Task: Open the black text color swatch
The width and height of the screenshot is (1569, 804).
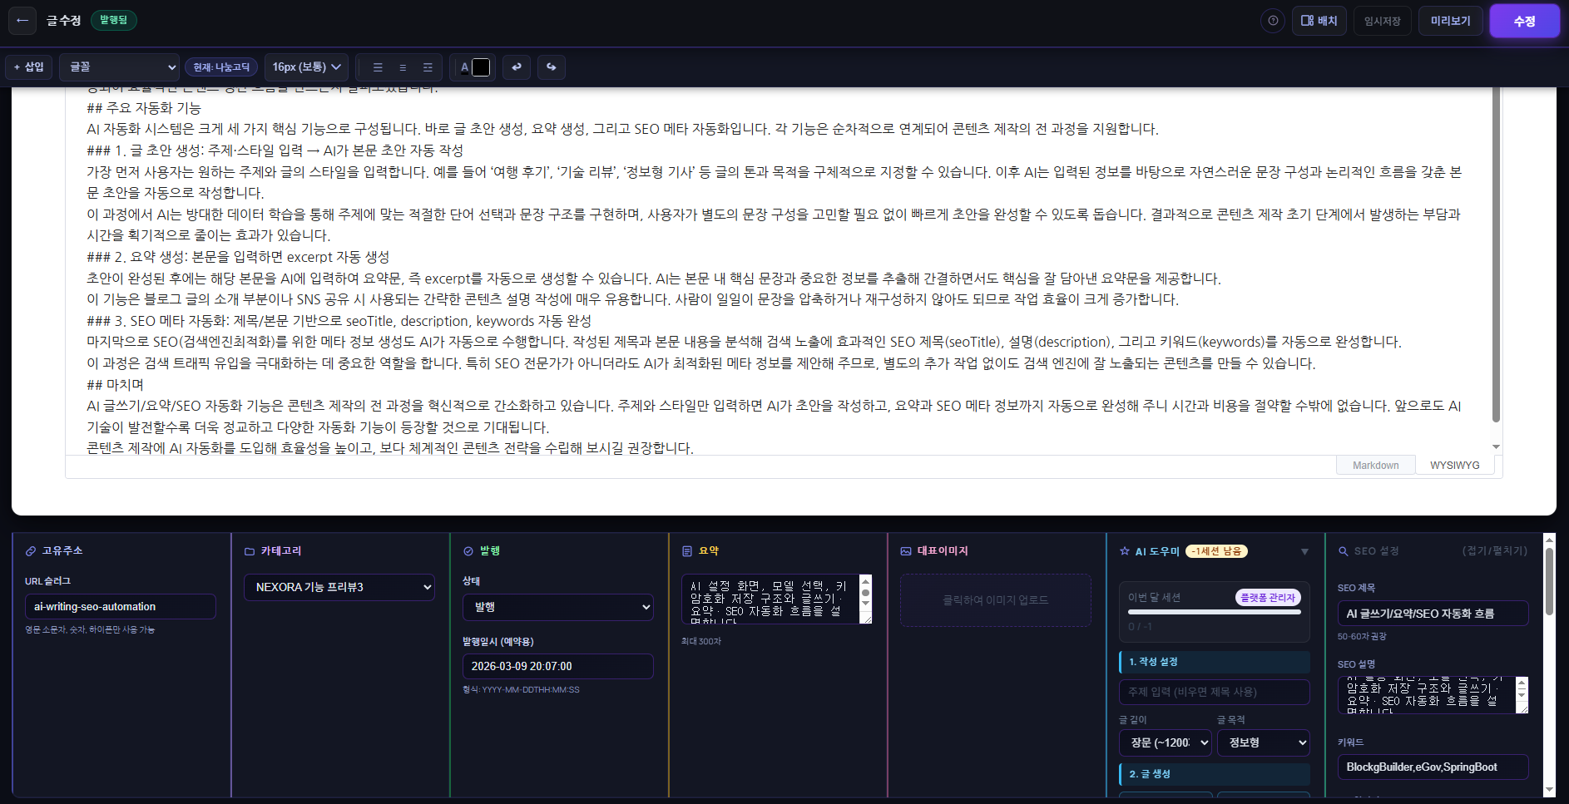Action: coord(481,67)
